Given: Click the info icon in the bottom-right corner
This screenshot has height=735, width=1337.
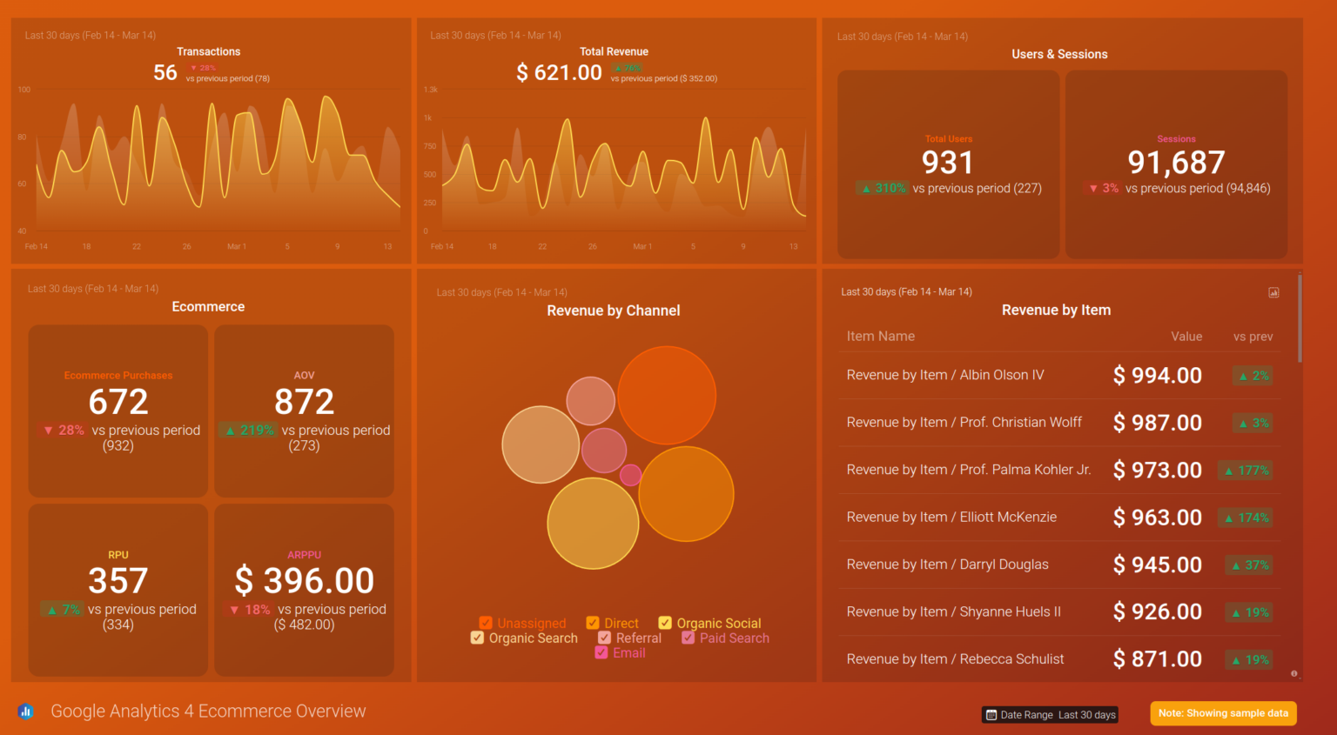Looking at the screenshot, I should coord(1293,673).
